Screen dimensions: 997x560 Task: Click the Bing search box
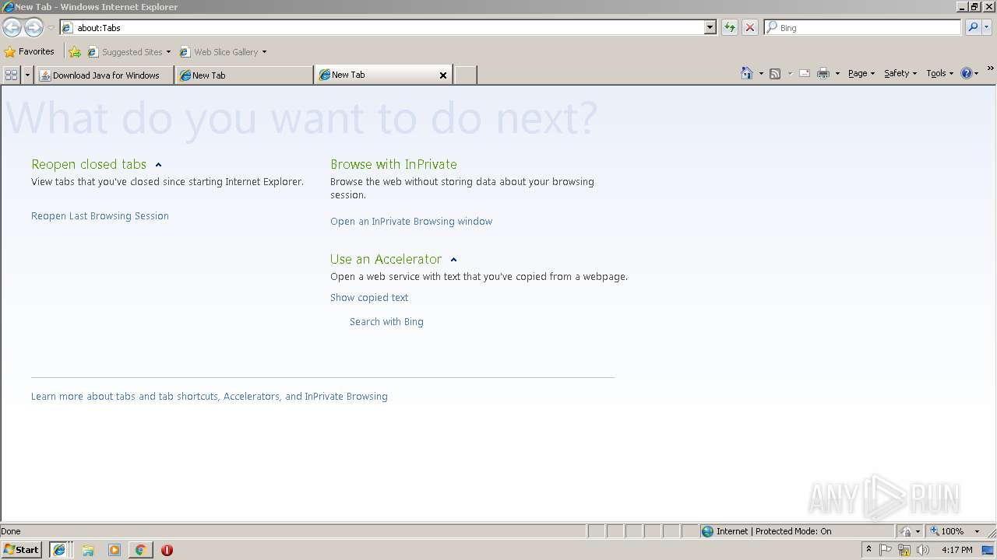click(863, 27)
